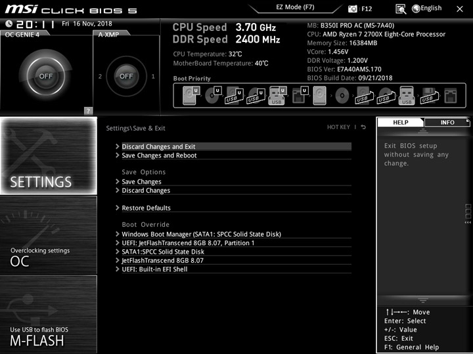
Task: Change language via the English globe icon
Action: pyautogui.click(x=416, y=9)
